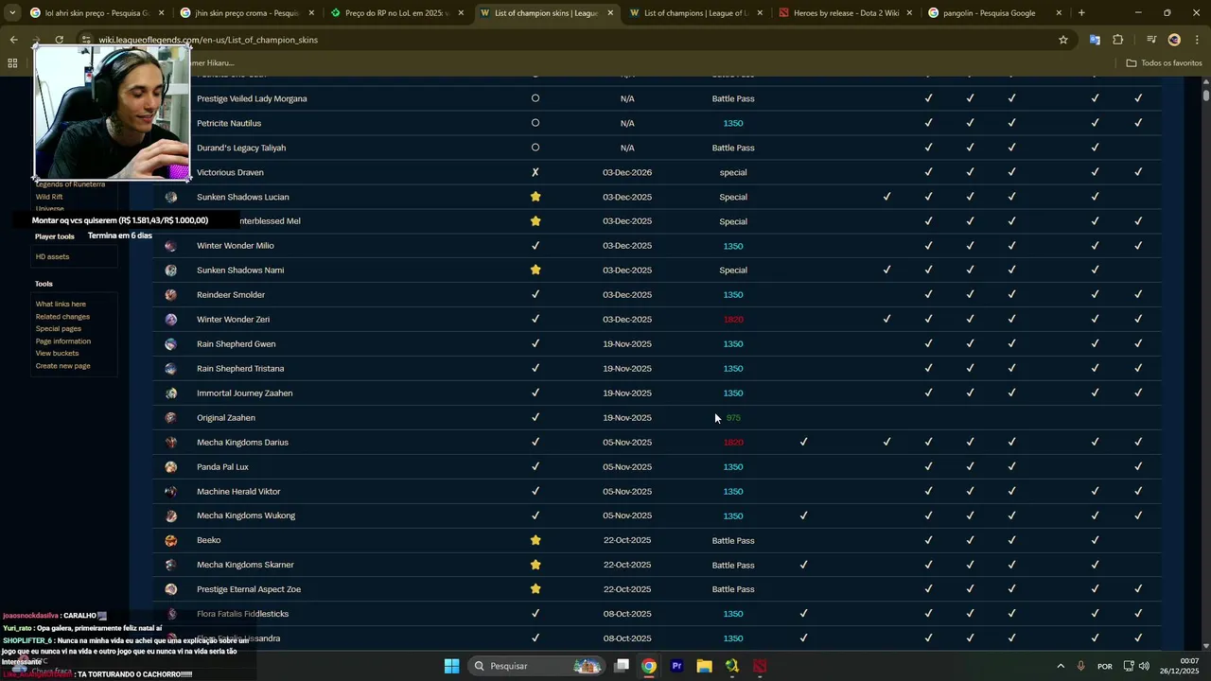This screenshot has width=1211, height=681.
Task: Open the Chrome profile avatar
Action: tap(1174, 40)
